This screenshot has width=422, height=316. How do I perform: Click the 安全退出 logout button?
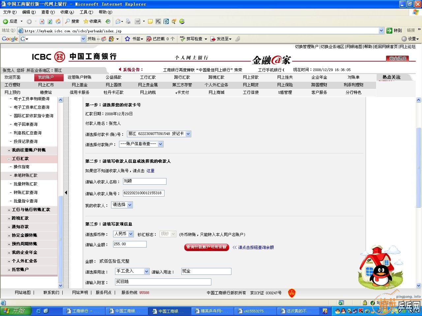click(x=397, y=59)
